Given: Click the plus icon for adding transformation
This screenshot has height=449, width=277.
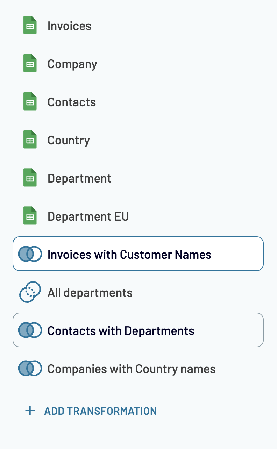Looking at the screenshot, I should click(x=30, y=411).
